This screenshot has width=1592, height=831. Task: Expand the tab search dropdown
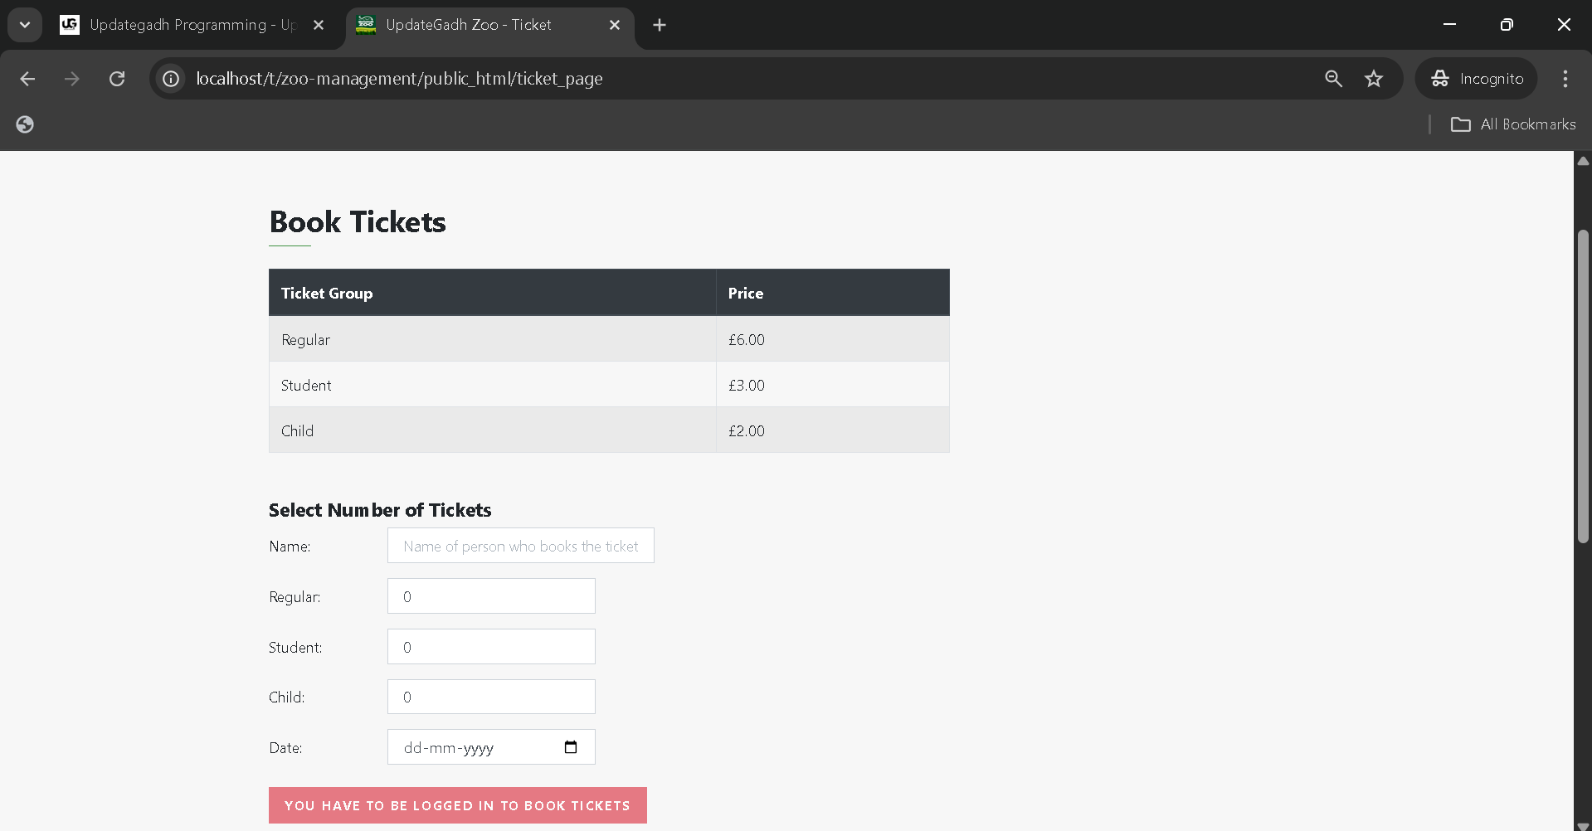(25, 25)
